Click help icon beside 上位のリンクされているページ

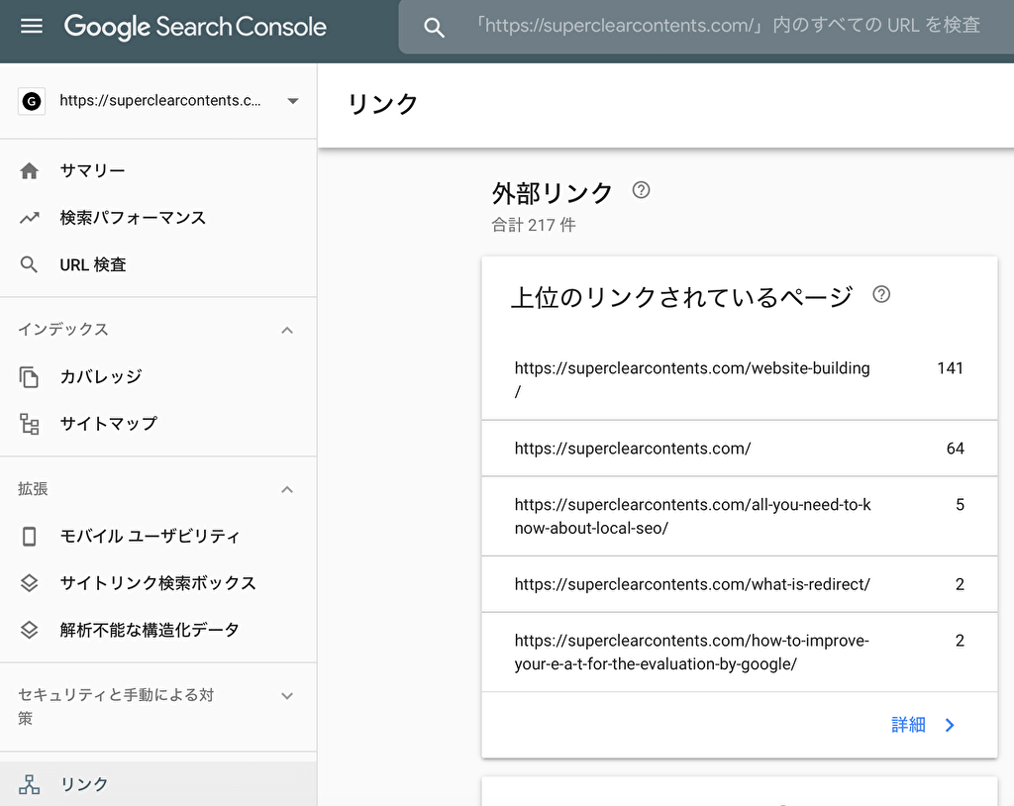[881, 294]
